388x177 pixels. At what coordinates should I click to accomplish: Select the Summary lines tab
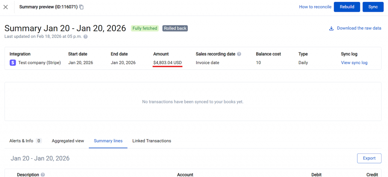[108, 141]
